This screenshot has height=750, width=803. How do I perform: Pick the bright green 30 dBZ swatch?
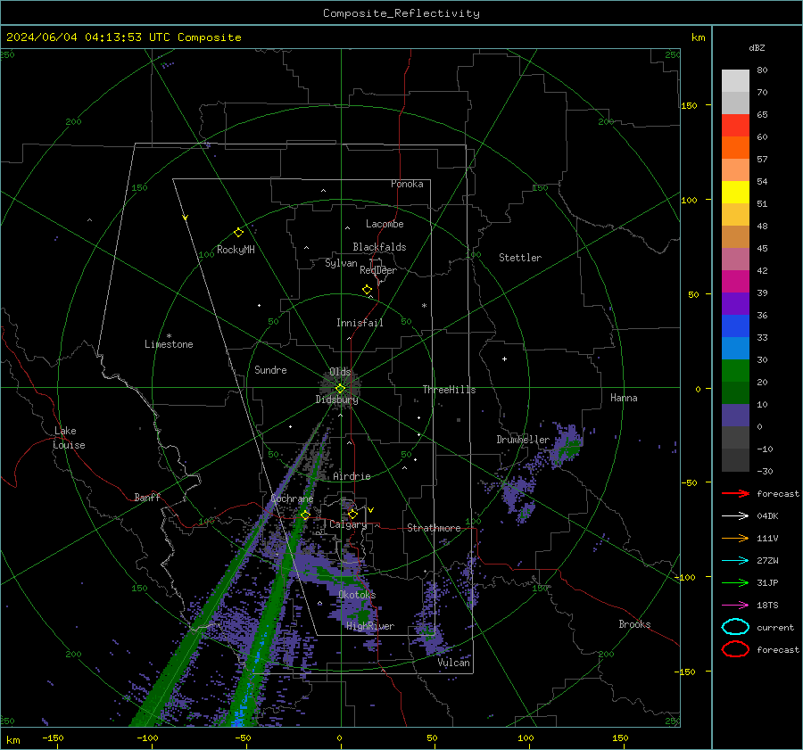(735, 370)
